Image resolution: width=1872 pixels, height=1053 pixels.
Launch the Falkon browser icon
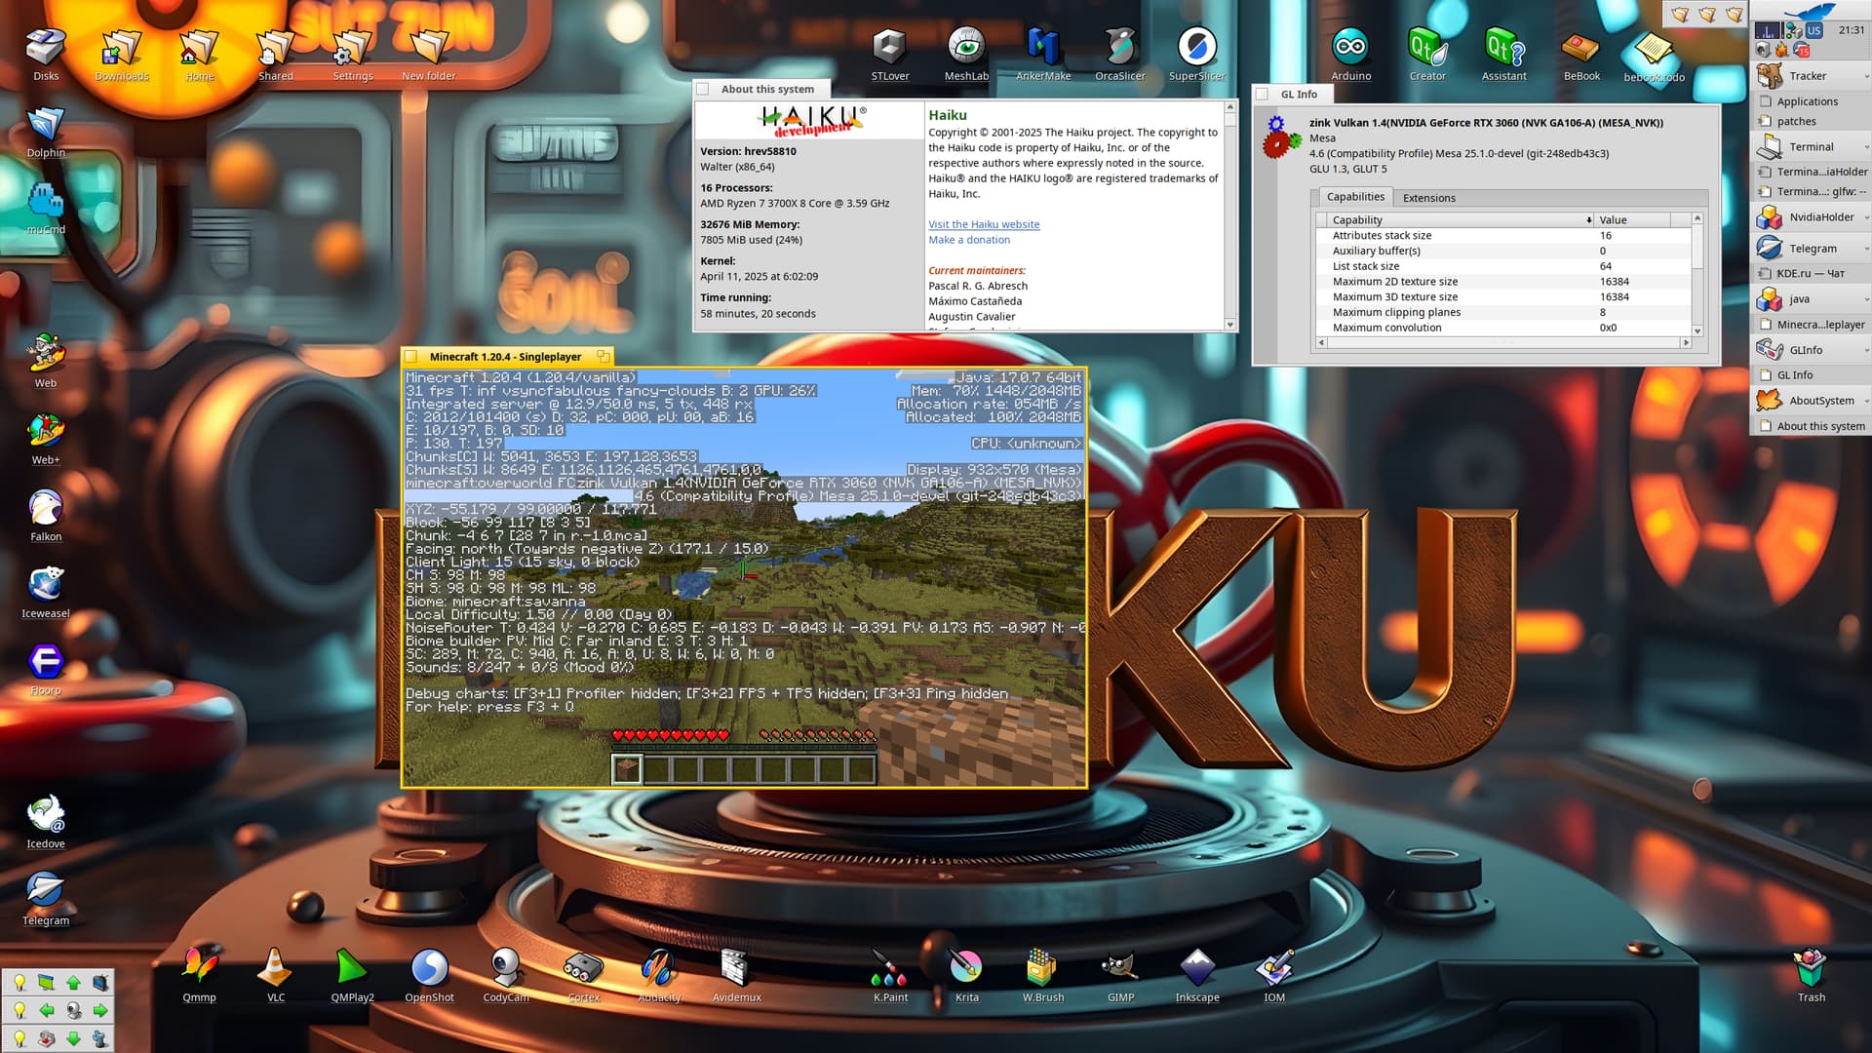(x=46, y=509)
